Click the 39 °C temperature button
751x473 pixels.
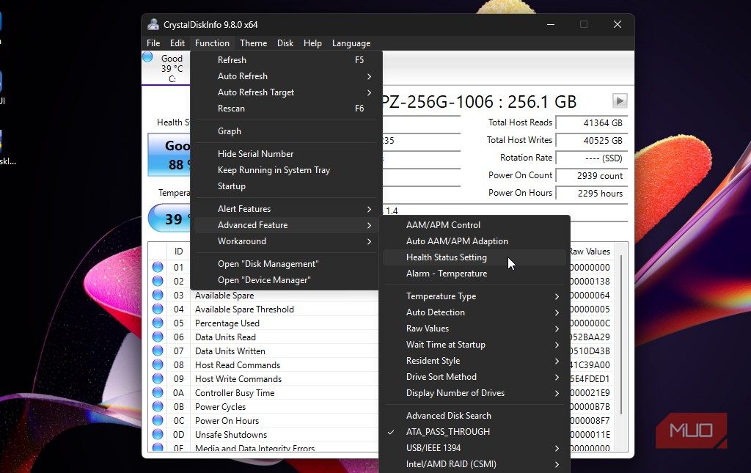click(169, 219)
